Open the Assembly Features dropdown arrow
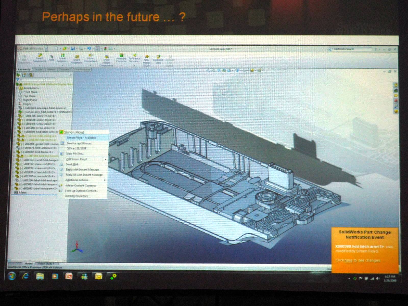The width and height of the screenshot is (408, 306). tap(121, 65)
